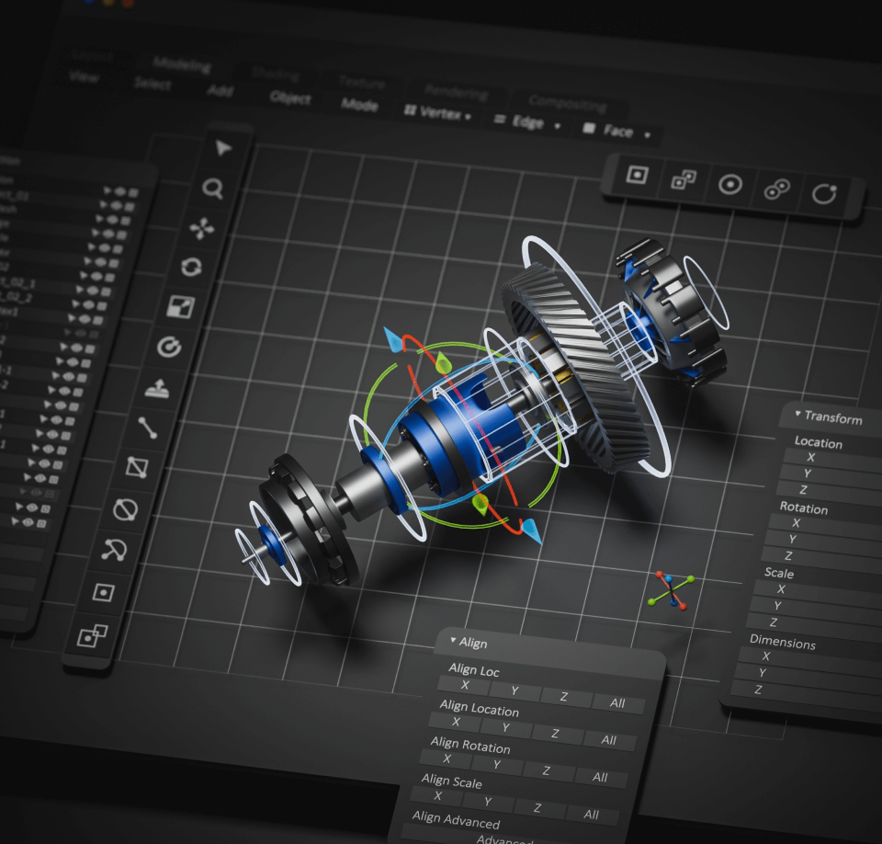Click X button under Align Loc

pyautogui.click(x=464, y=684)
